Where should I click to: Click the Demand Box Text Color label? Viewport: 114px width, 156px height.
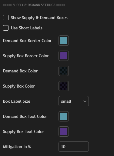25,116
